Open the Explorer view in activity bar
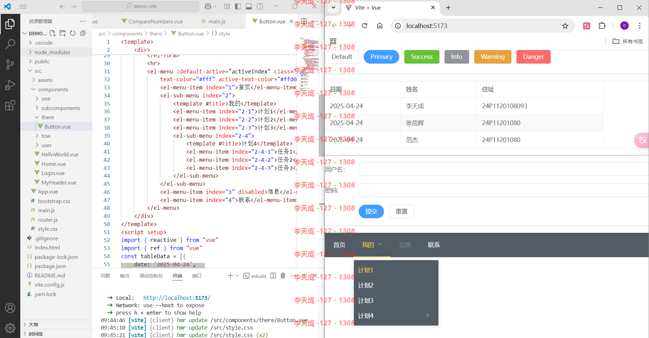 click(x=10, y=24)
